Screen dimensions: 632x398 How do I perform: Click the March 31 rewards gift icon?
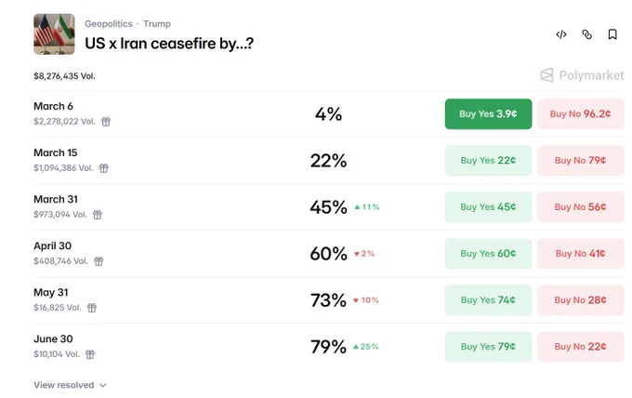coord(98,215)
